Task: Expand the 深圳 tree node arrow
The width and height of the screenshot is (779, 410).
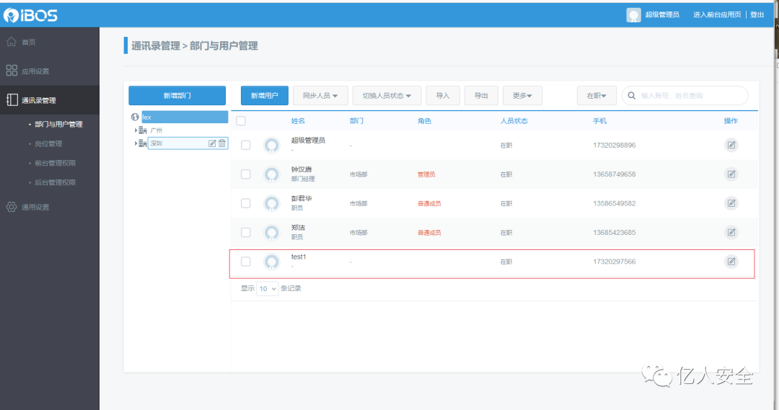Action: (x=136, y=143)
